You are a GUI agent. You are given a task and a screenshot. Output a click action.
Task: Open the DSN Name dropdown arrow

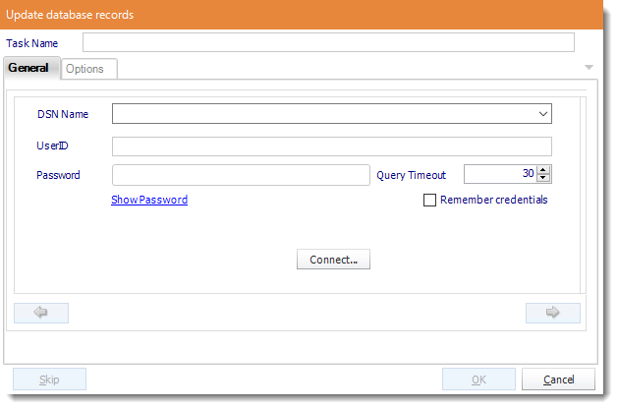pos(542,114)
